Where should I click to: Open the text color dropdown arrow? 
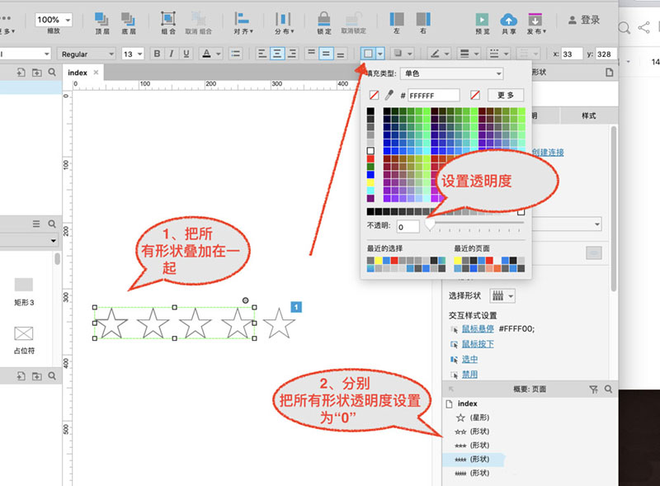[x=219, y=54]
